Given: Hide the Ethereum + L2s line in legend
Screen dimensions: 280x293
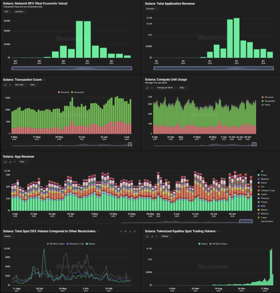Looking at the screenshot, I should point(75,244).
